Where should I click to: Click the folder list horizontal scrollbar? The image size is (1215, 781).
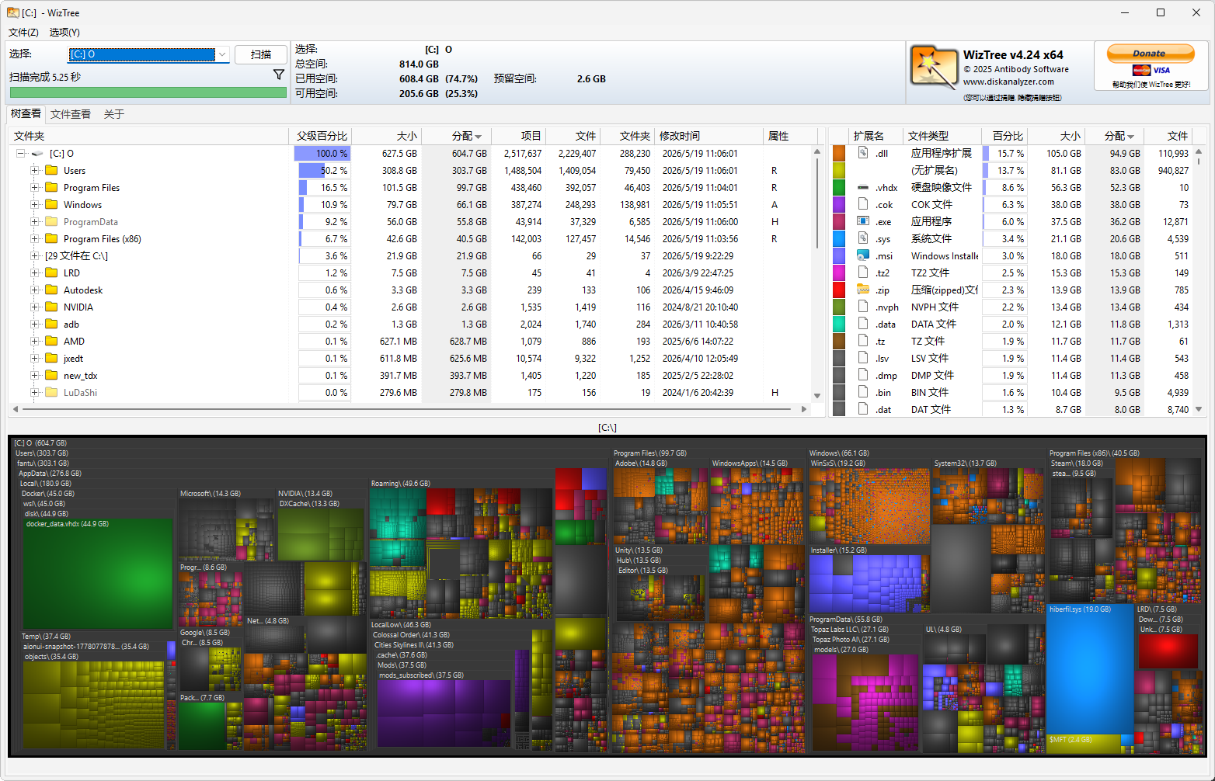click(x=408, y=408)
